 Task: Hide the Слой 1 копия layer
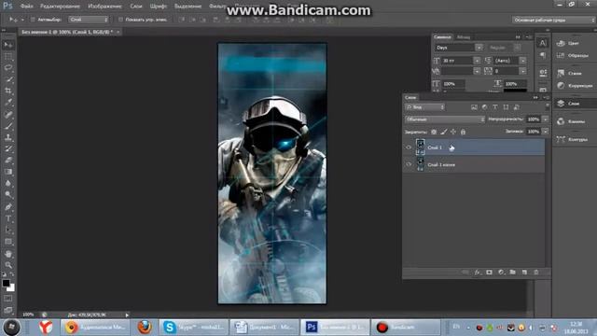[409, 164]
